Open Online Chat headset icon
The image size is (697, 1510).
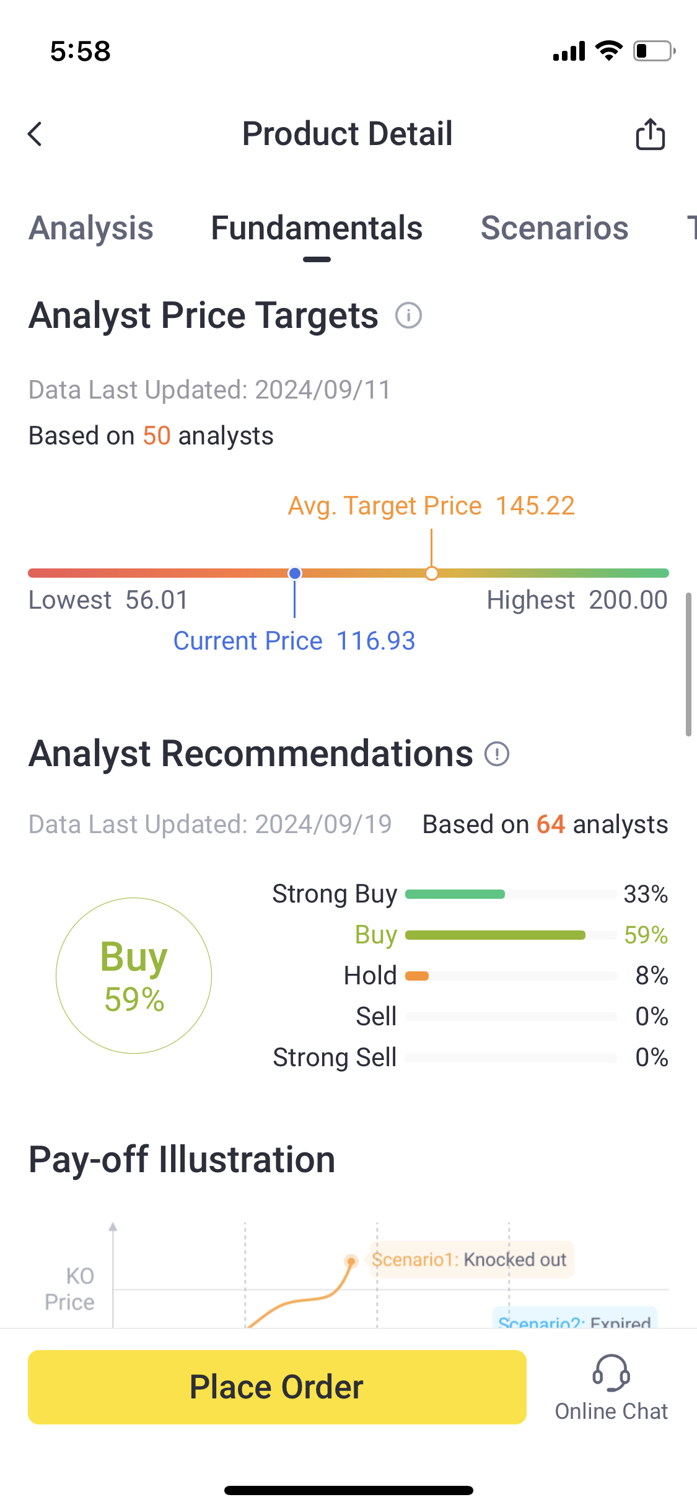pos(611,1374)
